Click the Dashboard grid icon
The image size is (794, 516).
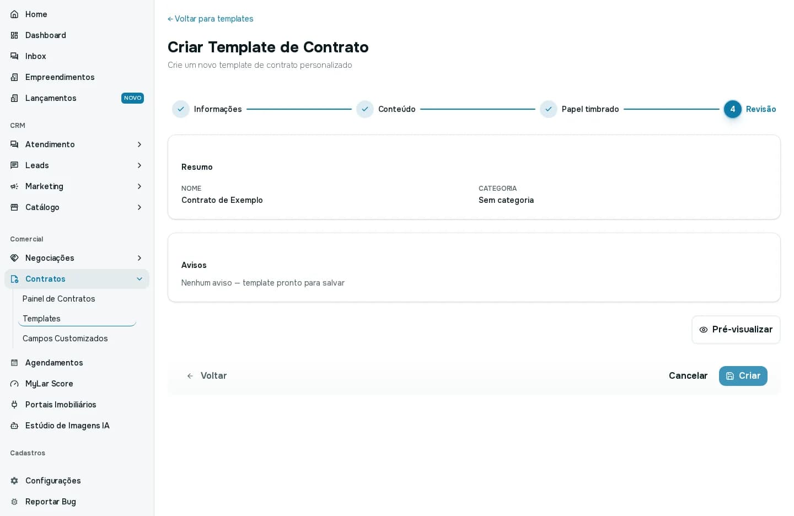point(14,35)
